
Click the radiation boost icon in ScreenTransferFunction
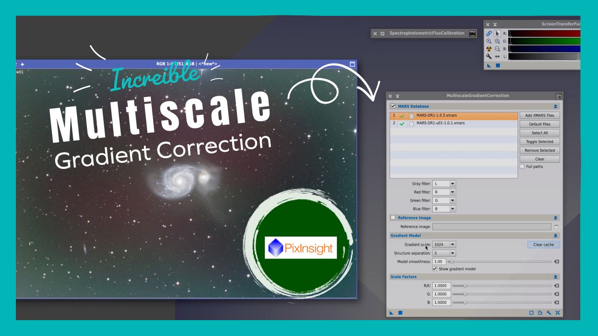coord(489,49)
